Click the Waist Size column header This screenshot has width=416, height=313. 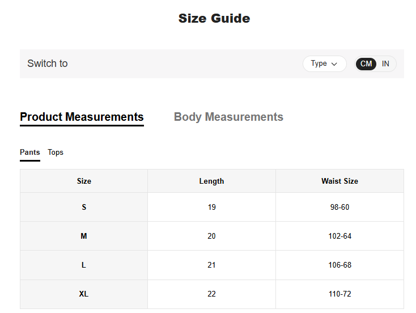(x=339, y=181)
